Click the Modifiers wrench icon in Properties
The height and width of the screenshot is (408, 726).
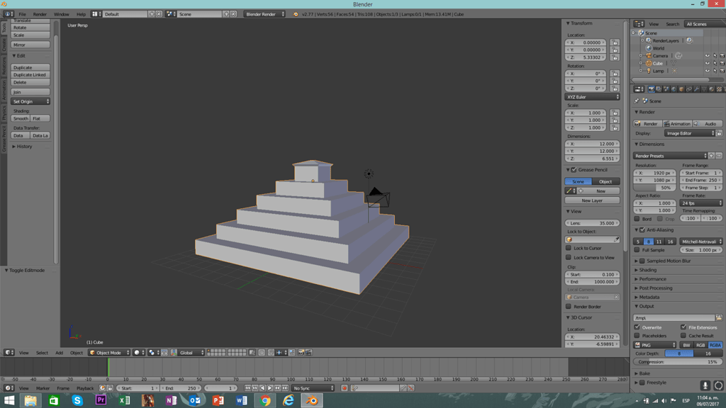pos(697,89)
